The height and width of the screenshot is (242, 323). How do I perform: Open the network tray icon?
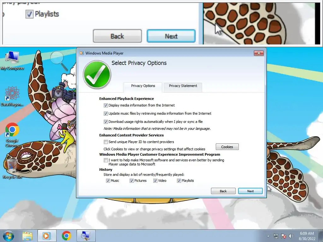pos(276,236)
